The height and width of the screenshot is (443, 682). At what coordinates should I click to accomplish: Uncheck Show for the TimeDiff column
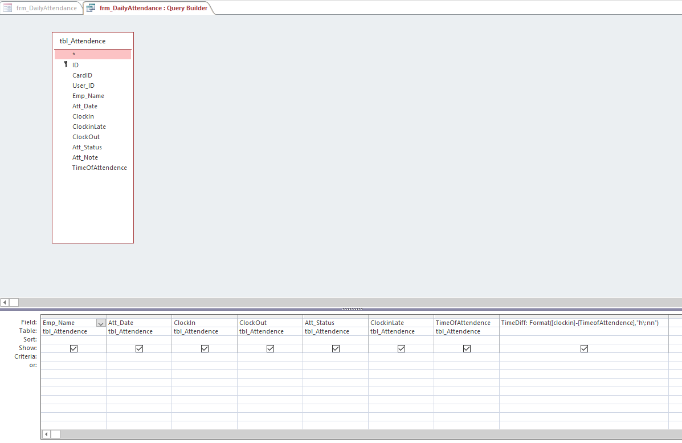coord(584,348)
